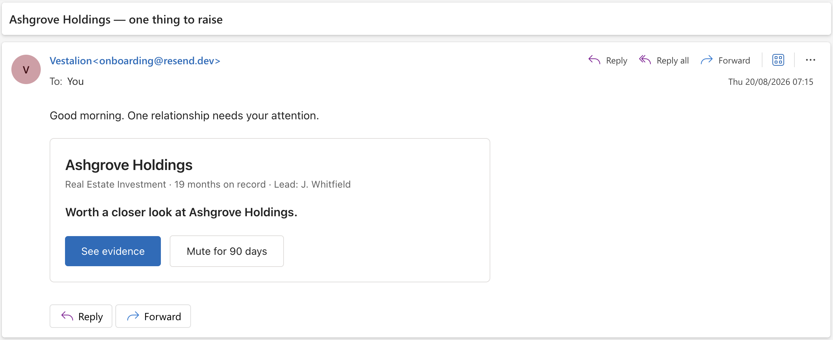The height and width of the screenshot is (340, 833).
Task: Open the apps grid icon
Action: click(x=778, y=60)
